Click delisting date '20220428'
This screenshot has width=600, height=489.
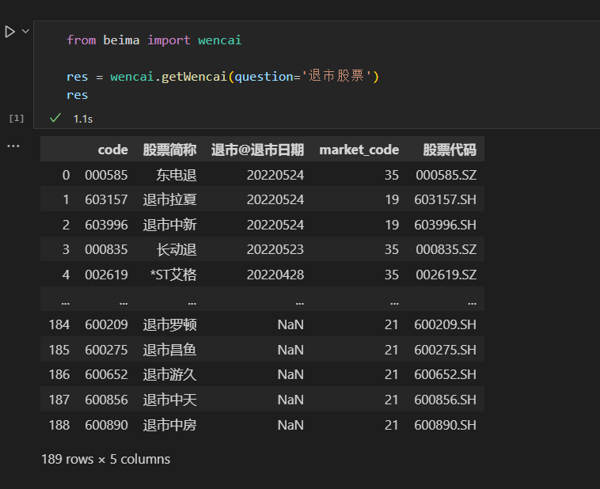(275, 275)
